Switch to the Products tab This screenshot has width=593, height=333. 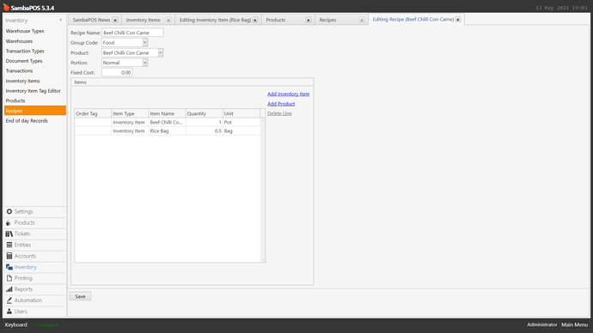(x=275, y=20)
